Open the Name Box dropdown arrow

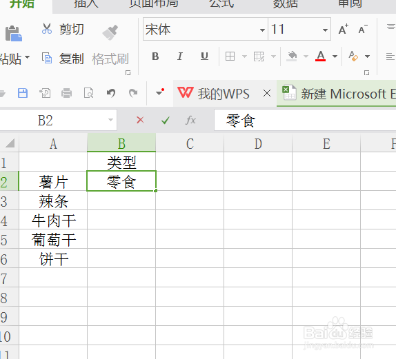click(110, 120)
